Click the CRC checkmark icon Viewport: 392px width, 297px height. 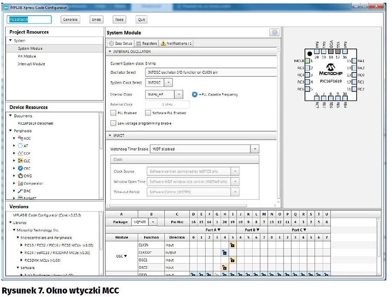(x=20, y=168)
